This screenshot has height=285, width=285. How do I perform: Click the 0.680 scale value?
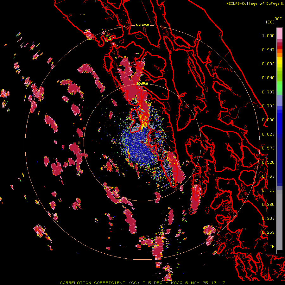(x=268, y=120)
